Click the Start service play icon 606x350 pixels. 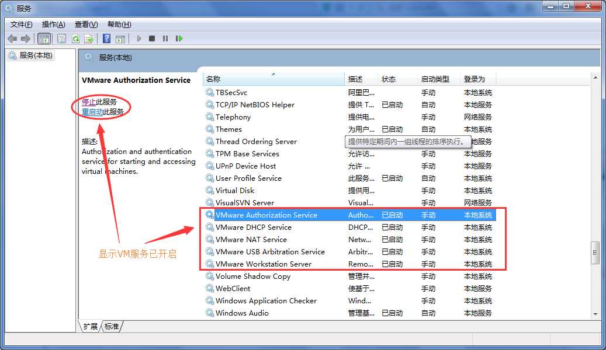pyautogui.click(x=138, y=38)
